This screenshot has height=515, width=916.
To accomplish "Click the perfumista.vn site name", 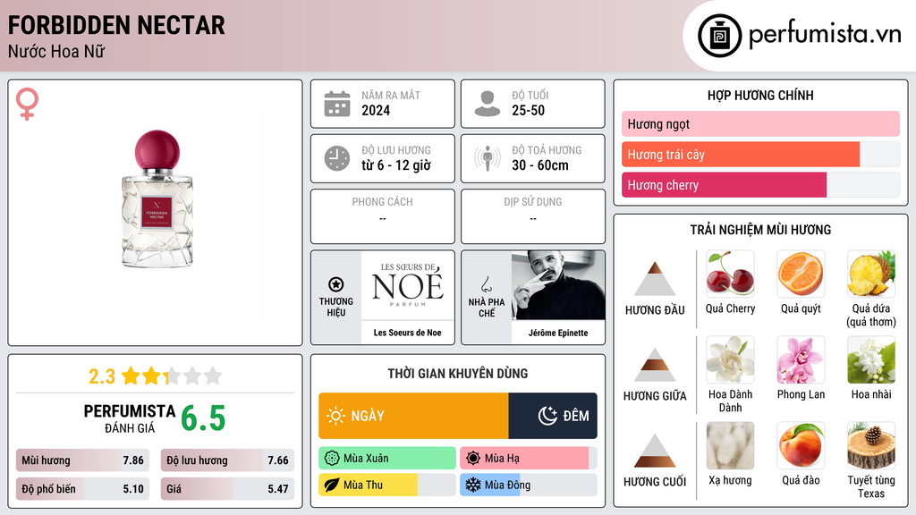I will tap(825, 34).
